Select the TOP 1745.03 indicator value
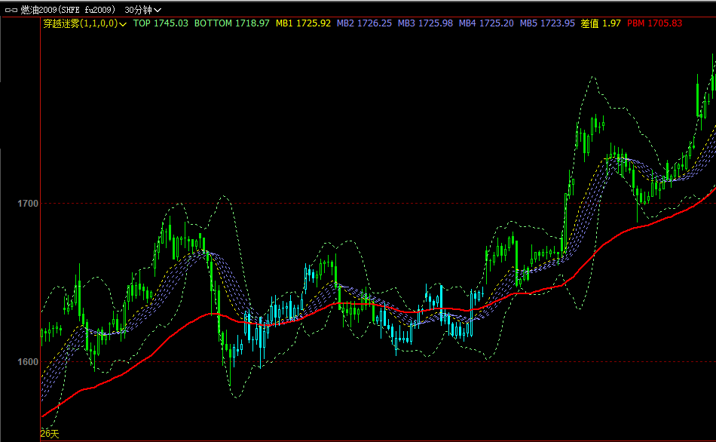The width and height of the screenshot is (716, 442). pos(161,23)
